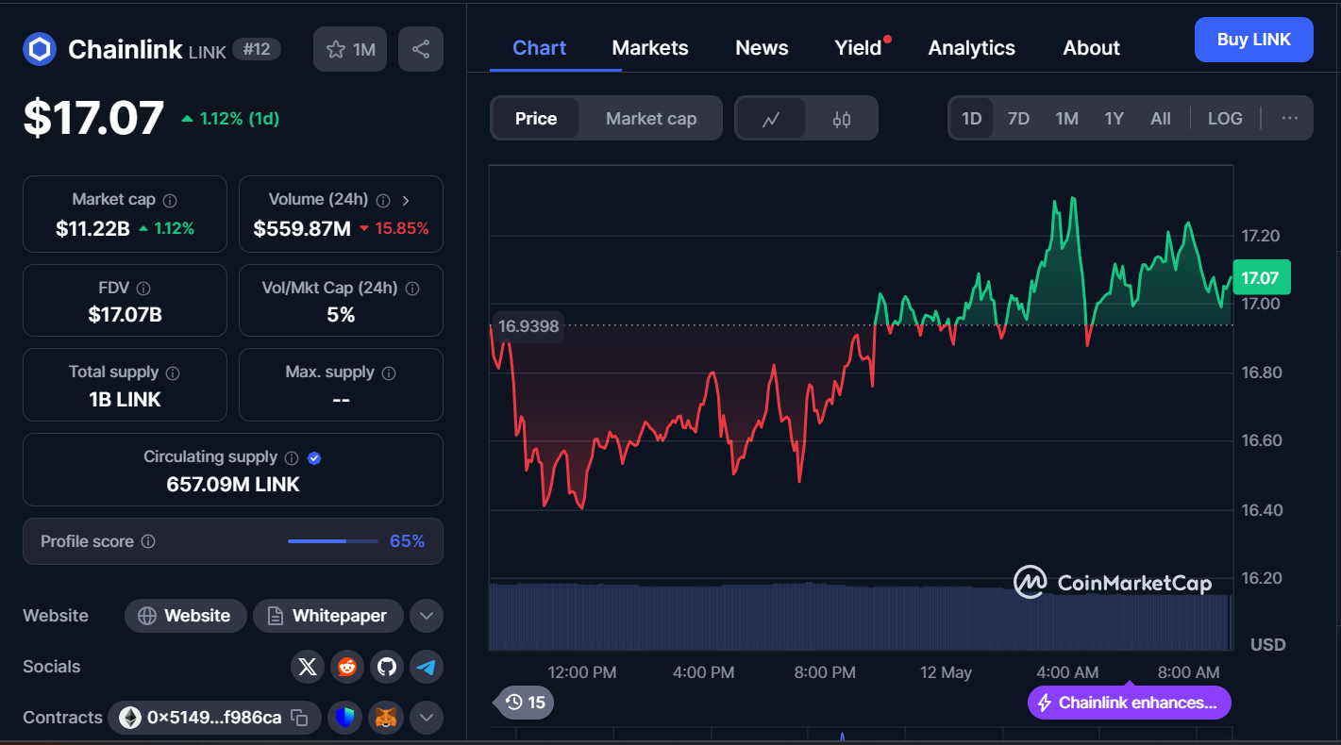Open the News tab
1341x745 pixels.
click(762, 48)
